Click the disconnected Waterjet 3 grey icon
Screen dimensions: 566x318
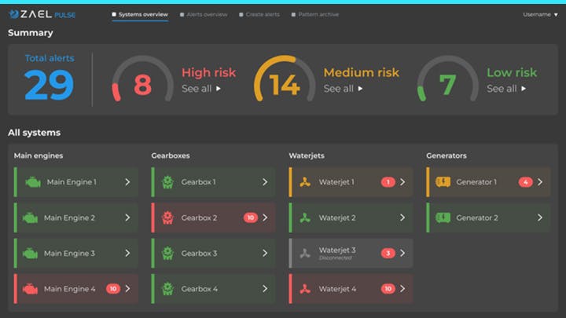pos(305,254)
